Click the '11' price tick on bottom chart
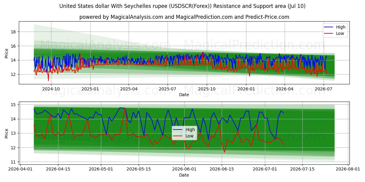Viewport: 365px width, 182px height. (14, 162)
